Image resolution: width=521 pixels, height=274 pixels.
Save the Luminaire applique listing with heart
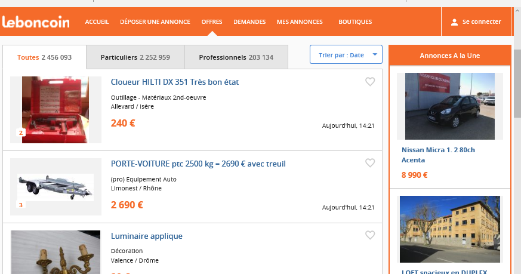click(370, 235)
